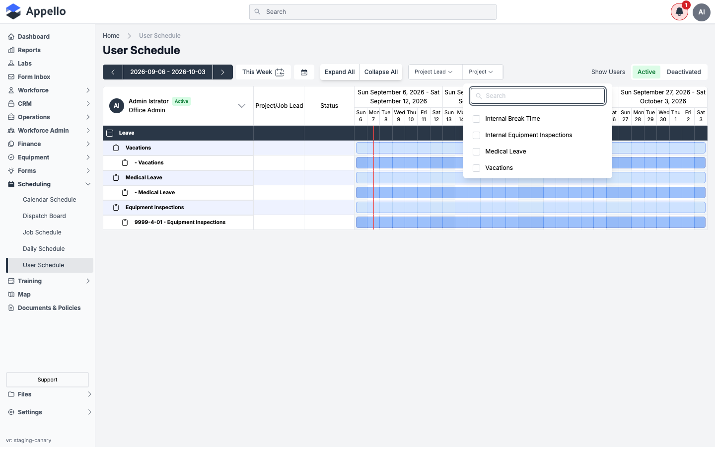
Task: Follow the Home breadcrumb link
Action: pos(111,36)
